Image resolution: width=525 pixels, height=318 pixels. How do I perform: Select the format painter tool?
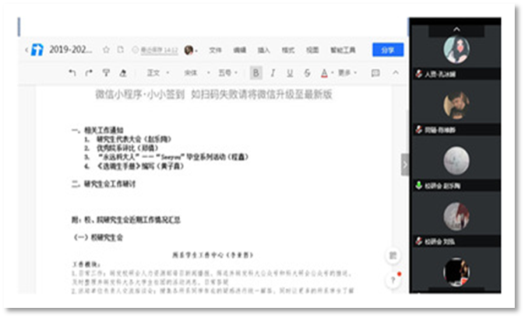pos(105,73)
